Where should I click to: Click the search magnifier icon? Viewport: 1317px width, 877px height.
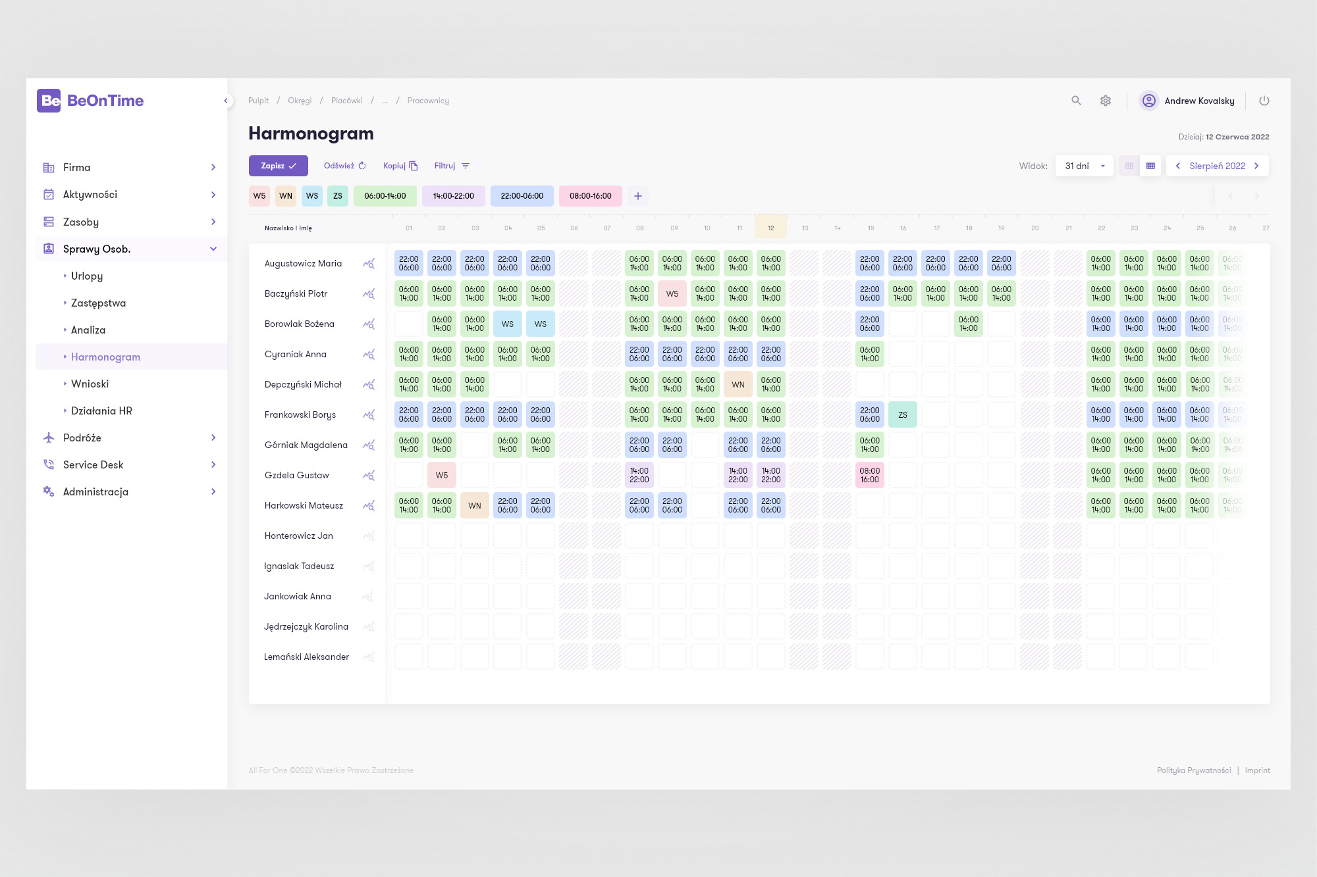click(x=1076, y=101)
